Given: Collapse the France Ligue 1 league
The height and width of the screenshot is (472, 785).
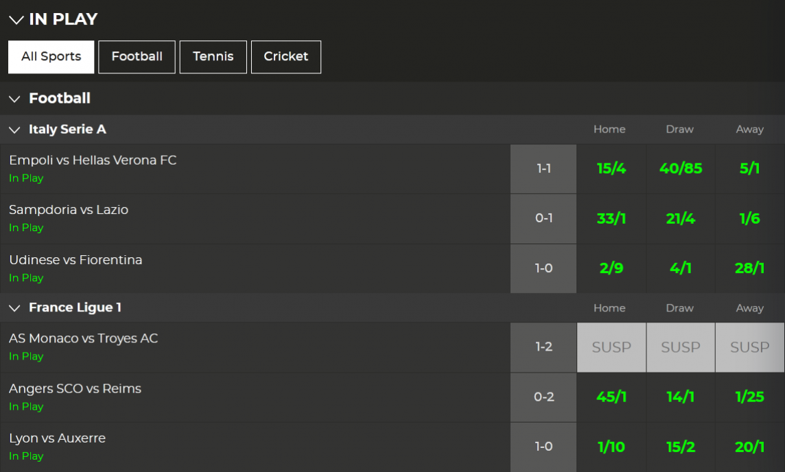Looking at the screenshot, I should tap(14, 308).
